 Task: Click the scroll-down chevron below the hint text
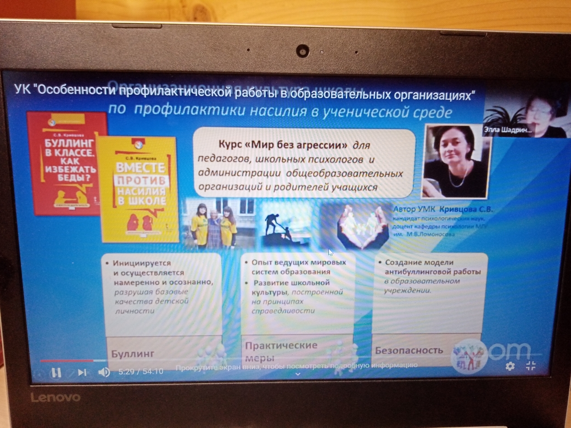click(x=298, y=374)
